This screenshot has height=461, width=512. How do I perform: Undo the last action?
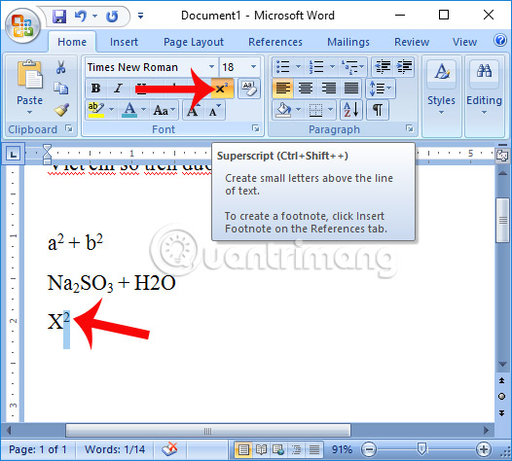[81, 16]
